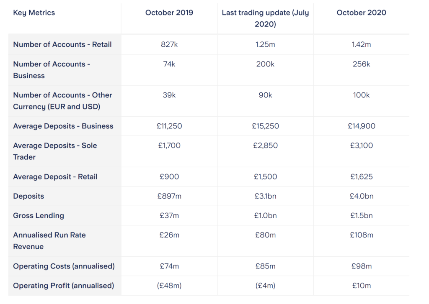The width and height of the screenshot is (429, 304).
Task: Select the October 2019 column header
Action: coord(169,13)
